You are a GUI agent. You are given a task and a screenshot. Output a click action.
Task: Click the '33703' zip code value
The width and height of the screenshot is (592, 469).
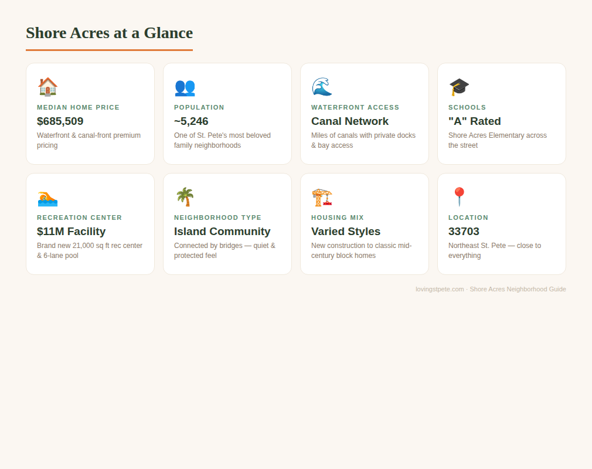coord(464,232)
